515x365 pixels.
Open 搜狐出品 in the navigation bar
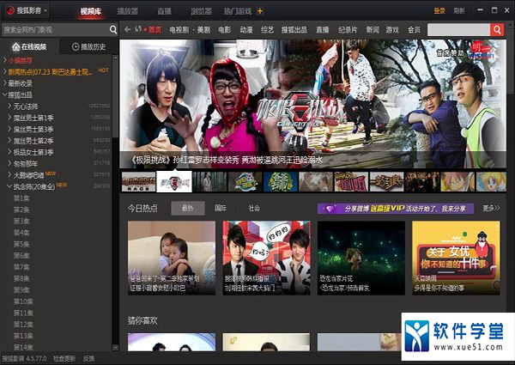[x=294, y=30]
